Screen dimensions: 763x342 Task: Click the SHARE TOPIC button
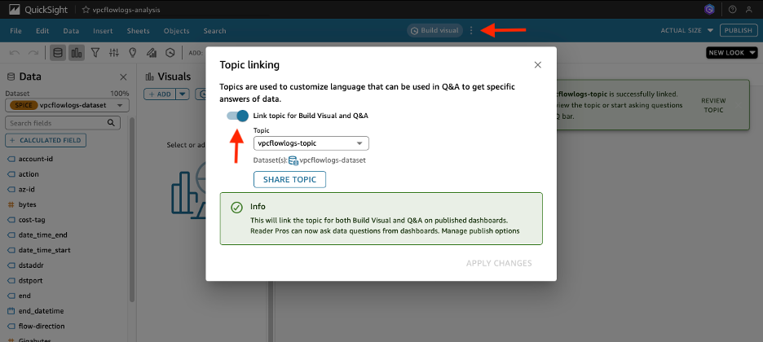coord(289,179)
